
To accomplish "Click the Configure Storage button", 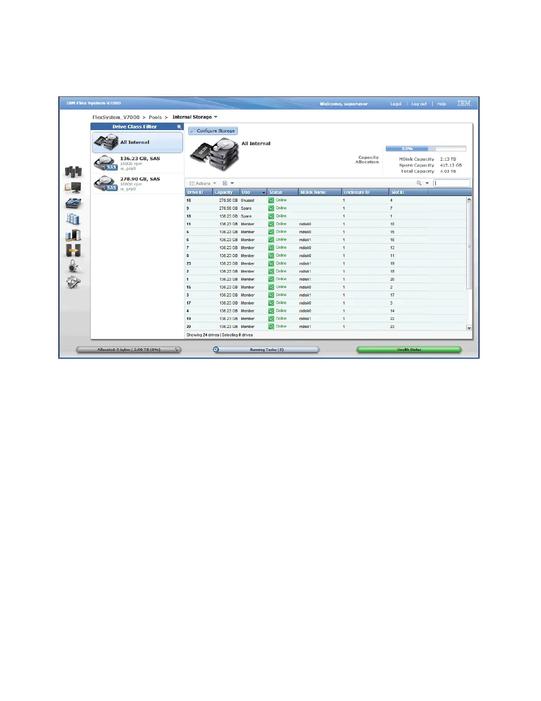I will point(213,131).
